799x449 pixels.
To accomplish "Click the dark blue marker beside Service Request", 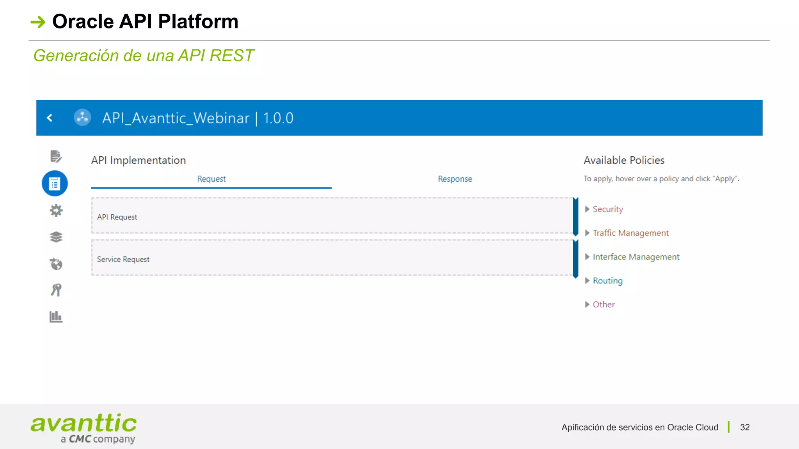I will coord(575,259).
